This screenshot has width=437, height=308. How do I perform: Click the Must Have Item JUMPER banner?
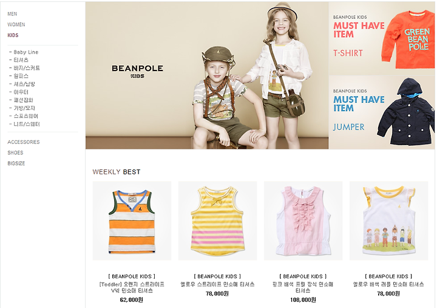382,112
